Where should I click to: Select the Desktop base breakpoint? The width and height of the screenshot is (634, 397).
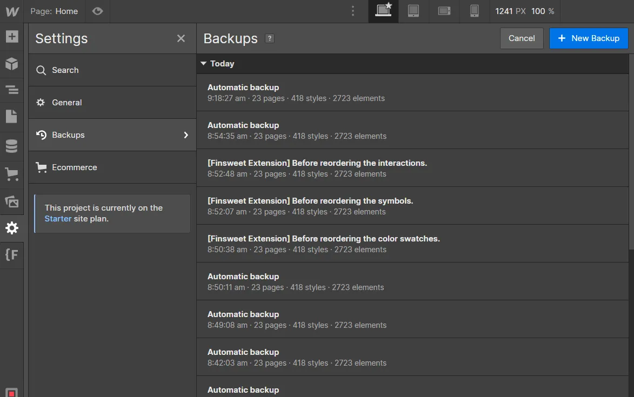[383, 11]
